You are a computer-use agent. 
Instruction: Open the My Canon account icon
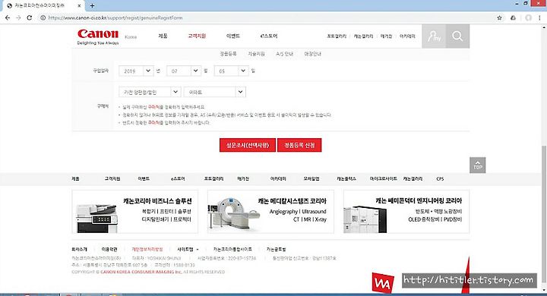[434, 36]
